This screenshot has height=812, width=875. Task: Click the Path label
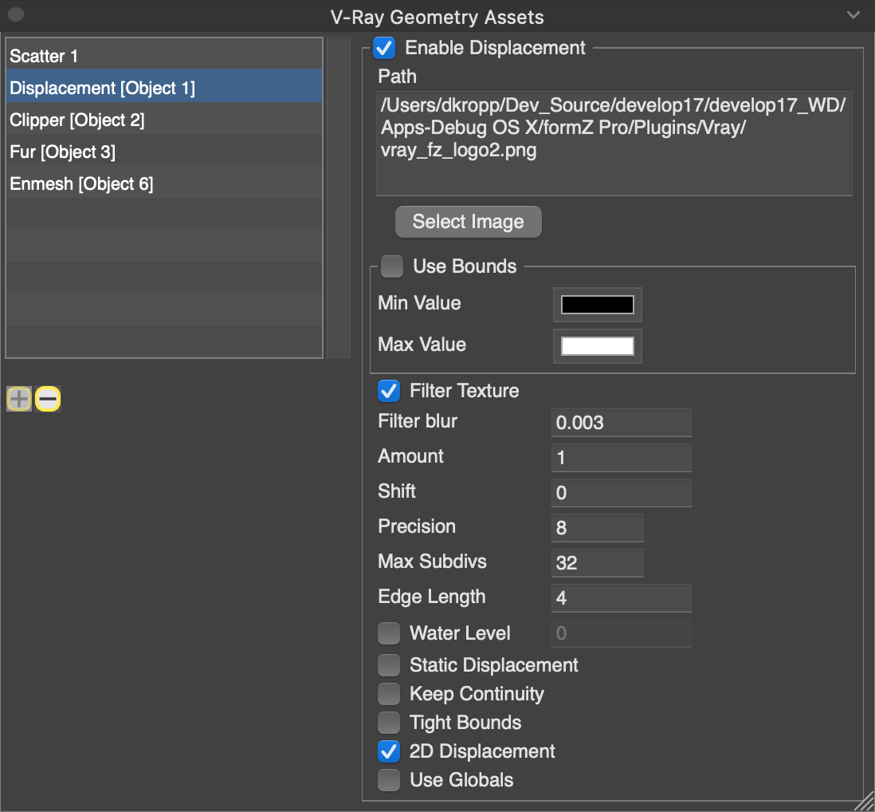click(x=398, y=77)
